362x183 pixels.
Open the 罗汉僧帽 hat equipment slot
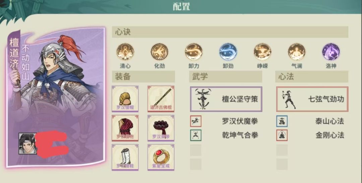[125, 99]
